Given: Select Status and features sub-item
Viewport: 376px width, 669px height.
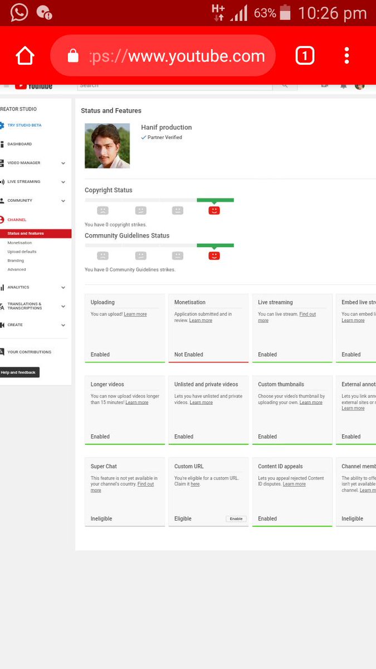Looking at the screenshot, I should pos(36,234).
